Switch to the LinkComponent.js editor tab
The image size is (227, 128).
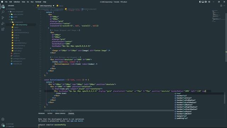(46, 6)
